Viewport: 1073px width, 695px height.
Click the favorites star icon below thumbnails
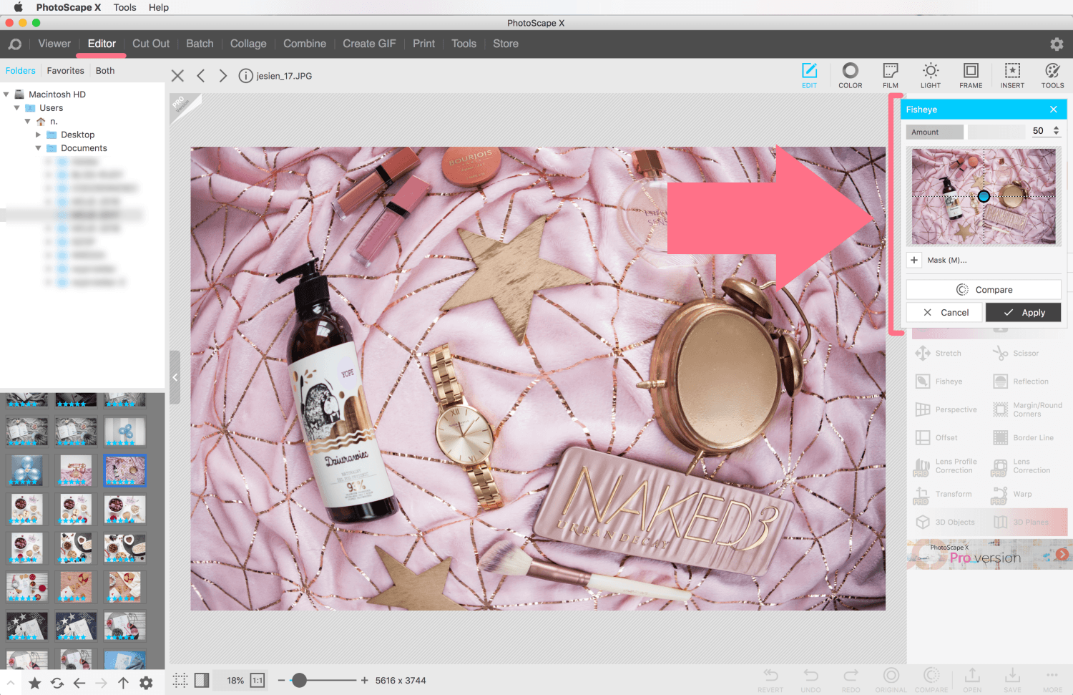pos(34,683)
